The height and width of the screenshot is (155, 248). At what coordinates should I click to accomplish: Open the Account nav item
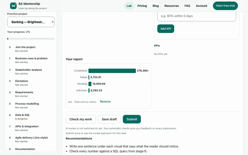(x=202, y=6)
